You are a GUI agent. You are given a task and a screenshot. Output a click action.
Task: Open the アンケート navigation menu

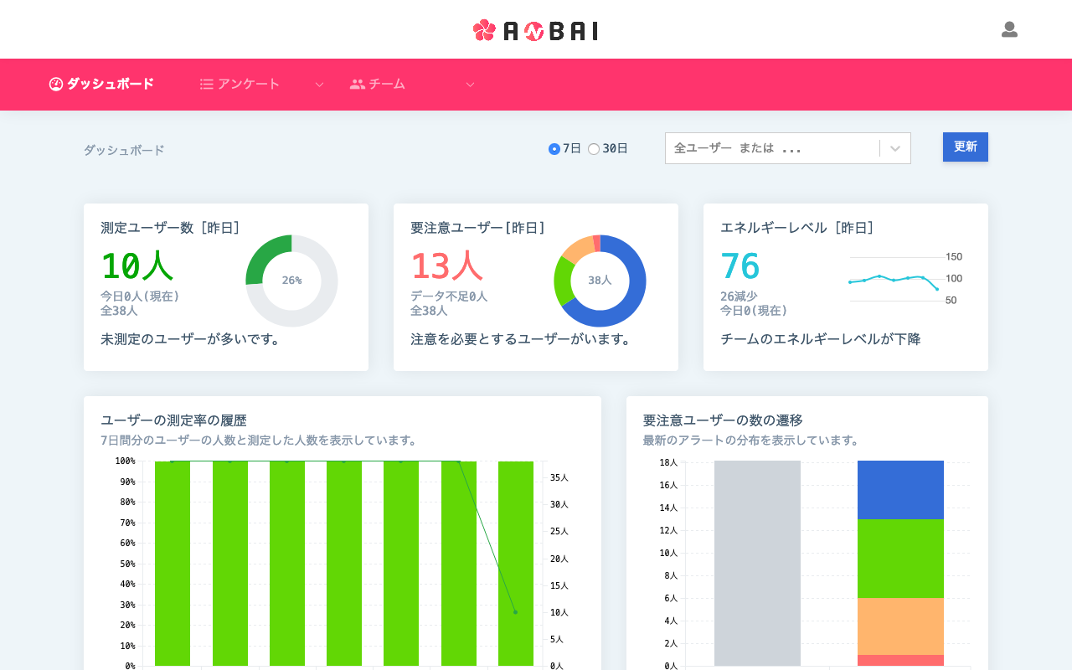point(249,84)
